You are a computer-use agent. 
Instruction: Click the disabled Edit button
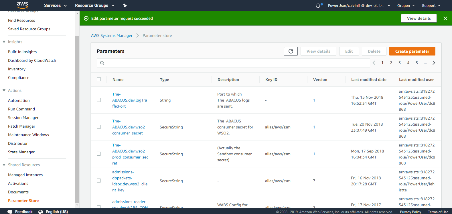pyautogui.click(x=349, y=51)
